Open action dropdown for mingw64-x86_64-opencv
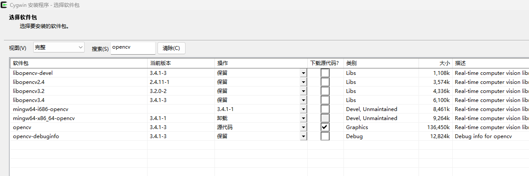 304,118
